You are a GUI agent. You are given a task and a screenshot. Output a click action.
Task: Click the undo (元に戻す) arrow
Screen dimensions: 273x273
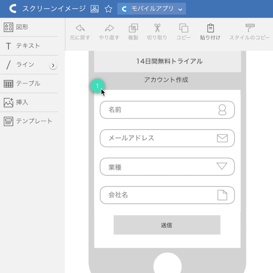tap(80, 28)
